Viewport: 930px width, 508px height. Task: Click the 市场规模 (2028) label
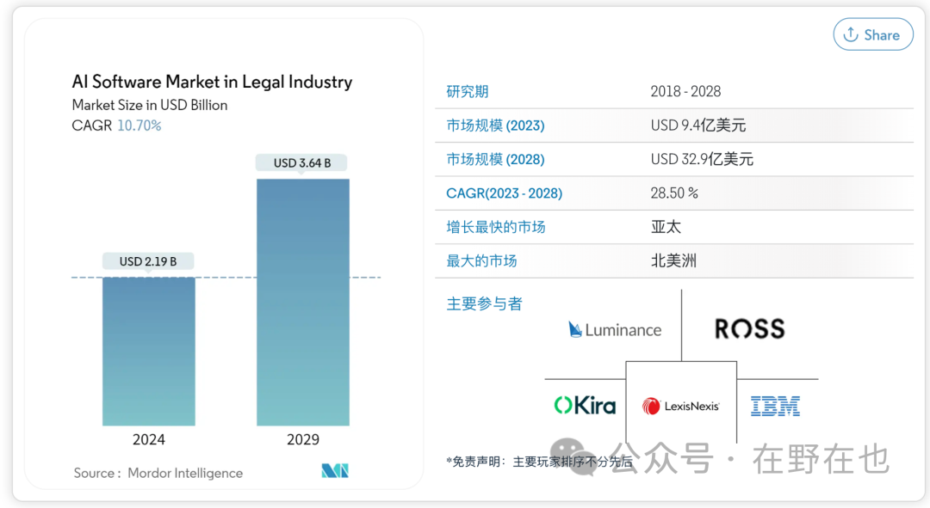coord(495,159)
